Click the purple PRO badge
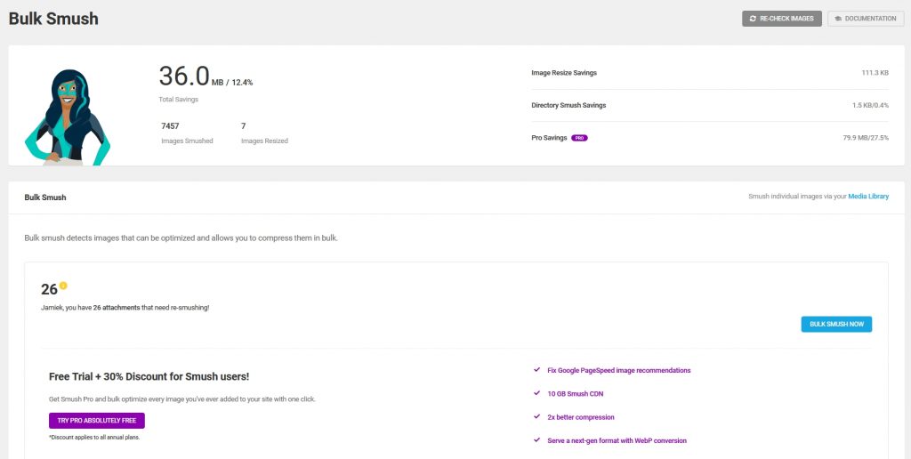The height and width of the screenshot is (459, 911). [579, 138]
